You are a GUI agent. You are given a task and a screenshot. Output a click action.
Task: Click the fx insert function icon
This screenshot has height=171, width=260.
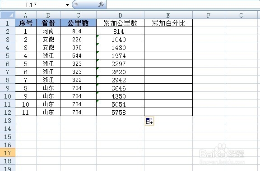[x=101, y=4]
